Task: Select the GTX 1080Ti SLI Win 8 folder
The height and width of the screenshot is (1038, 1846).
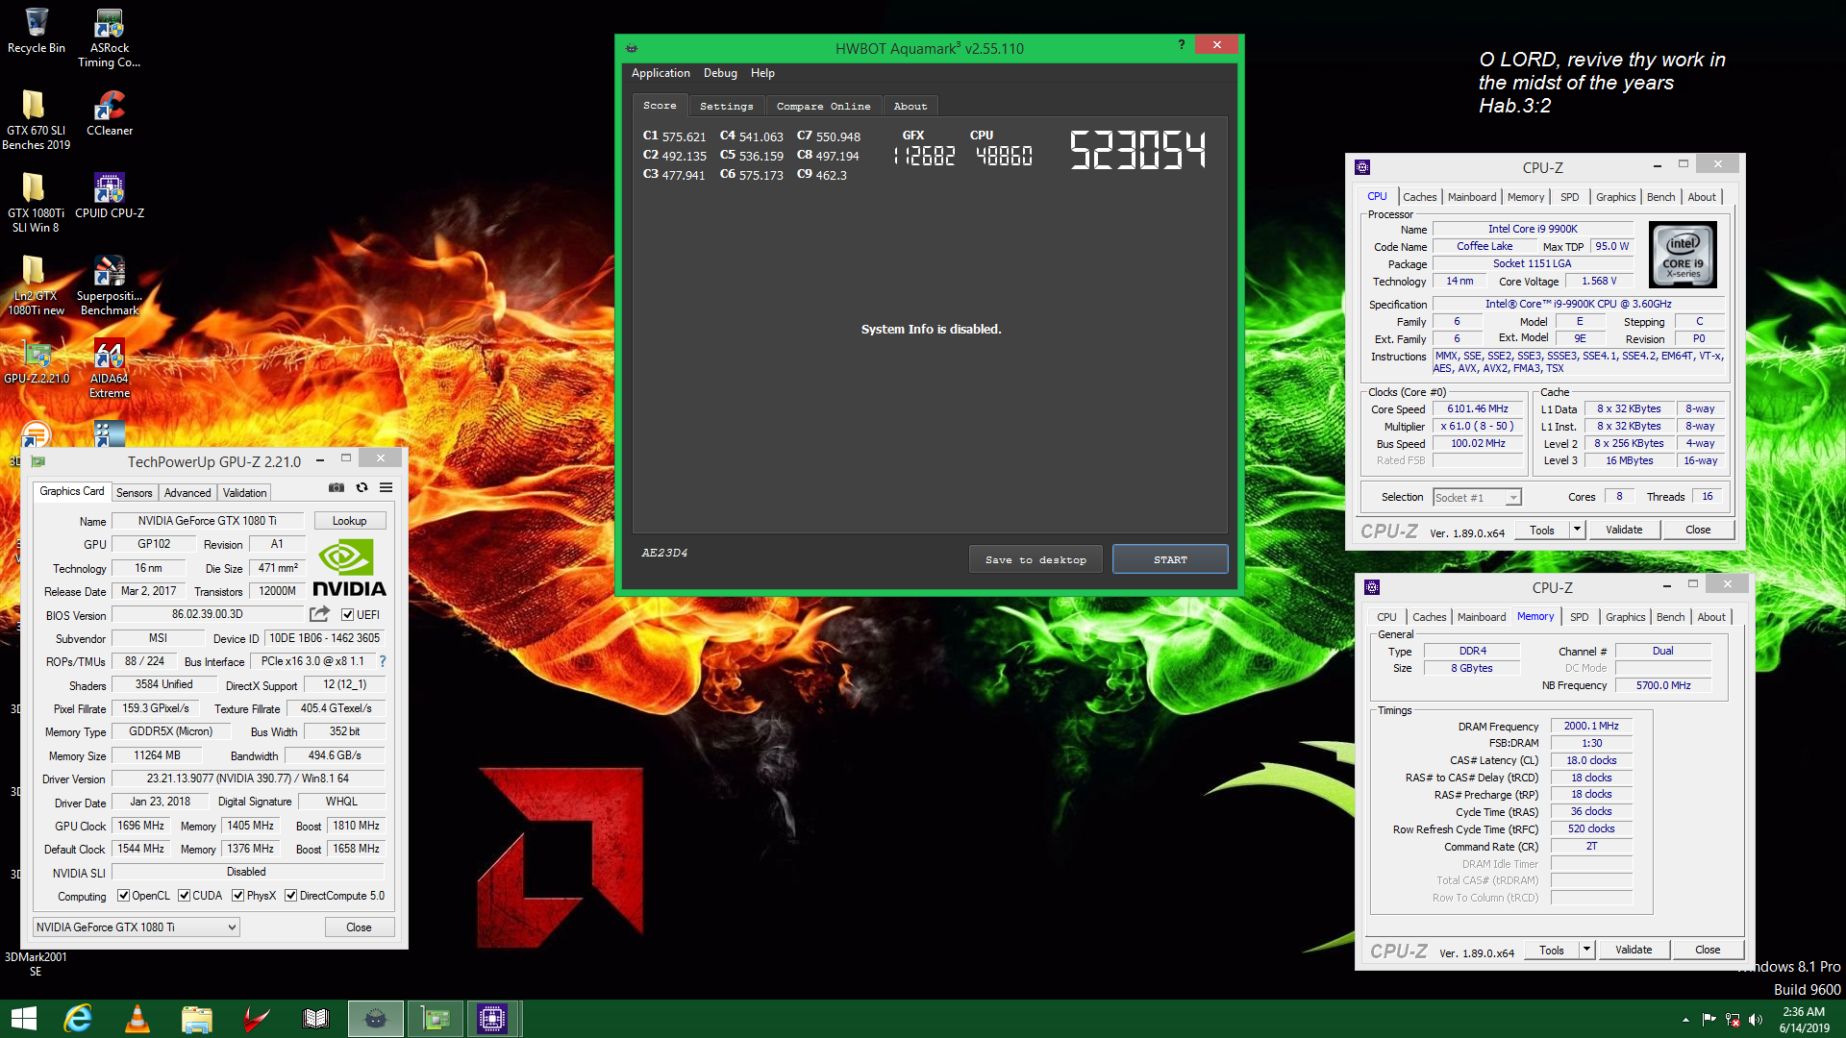Action: pyautogui.click(x=36, y=203)
